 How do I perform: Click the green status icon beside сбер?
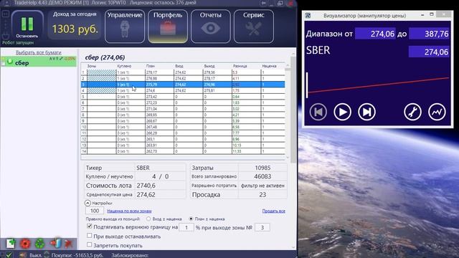click(10, 62)
